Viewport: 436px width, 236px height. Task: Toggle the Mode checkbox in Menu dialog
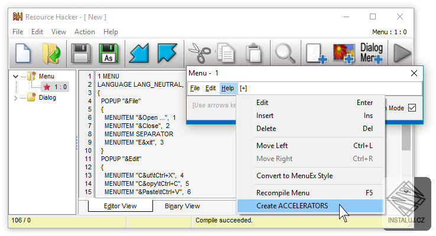[412, 108]
